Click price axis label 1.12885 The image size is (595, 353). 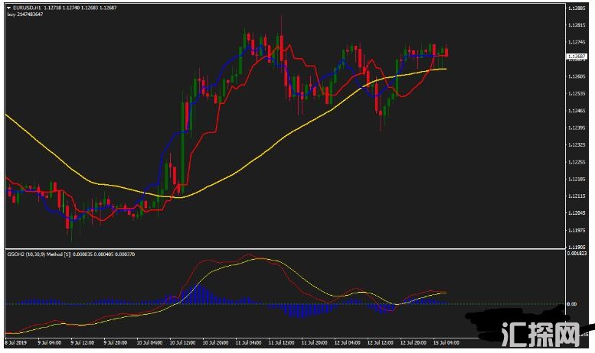click(x=577, y=8)
